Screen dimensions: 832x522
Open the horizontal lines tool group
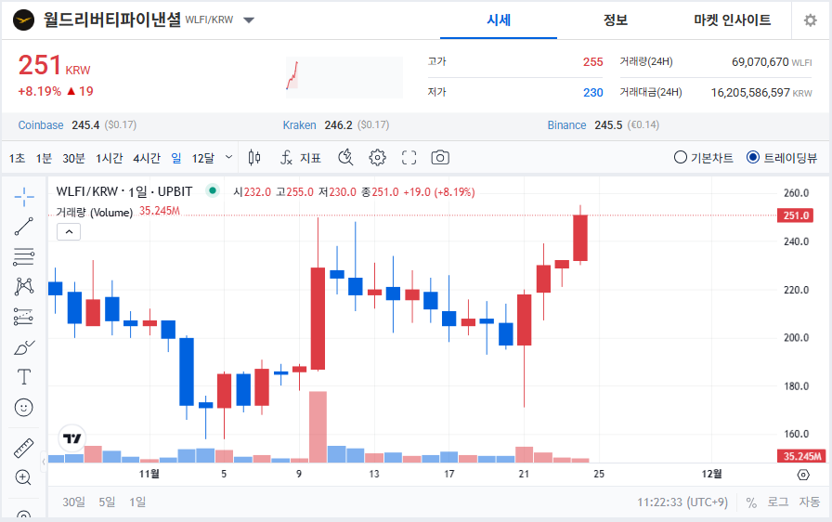24,256
